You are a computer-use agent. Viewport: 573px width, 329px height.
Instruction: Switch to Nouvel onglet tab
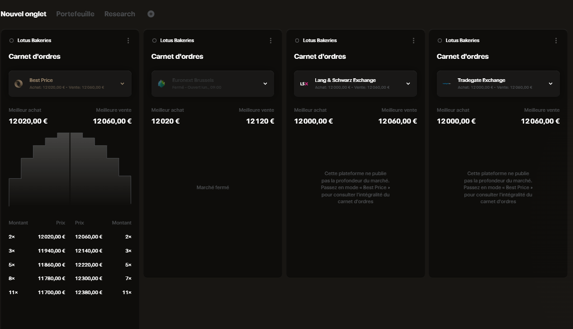(x=24, y=14)
